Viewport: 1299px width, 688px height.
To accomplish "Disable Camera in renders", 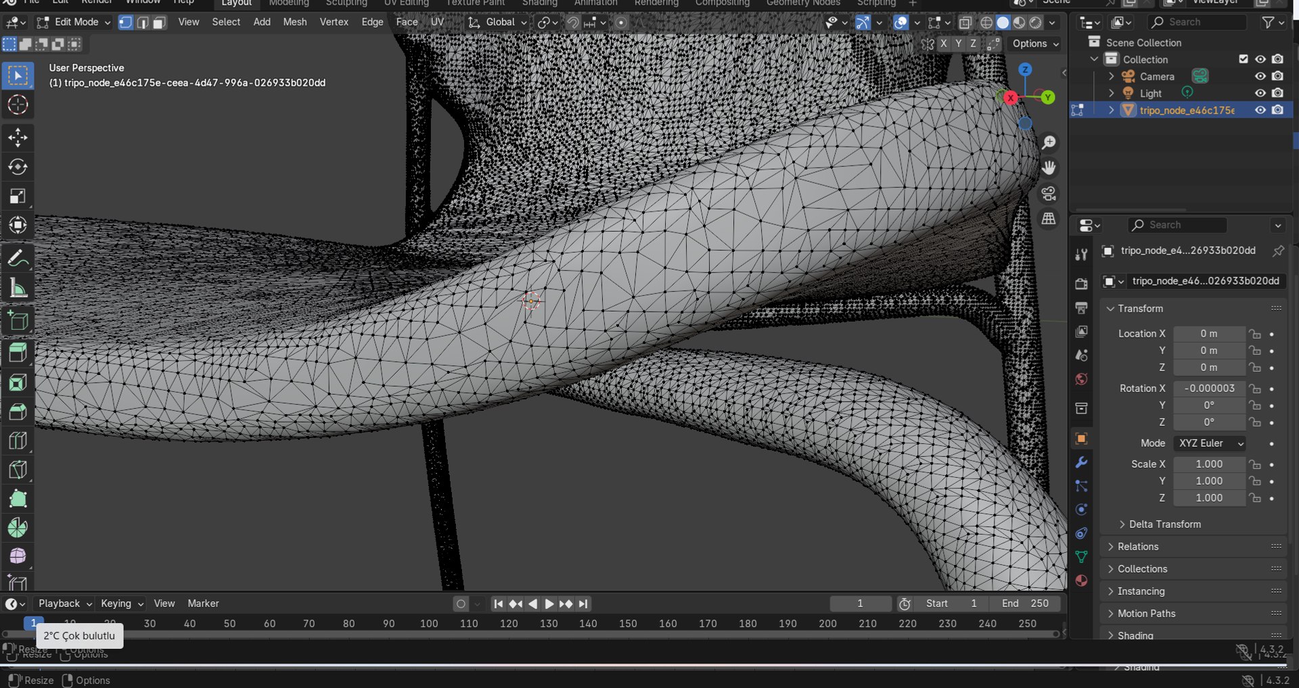I will click(1277, 76).
